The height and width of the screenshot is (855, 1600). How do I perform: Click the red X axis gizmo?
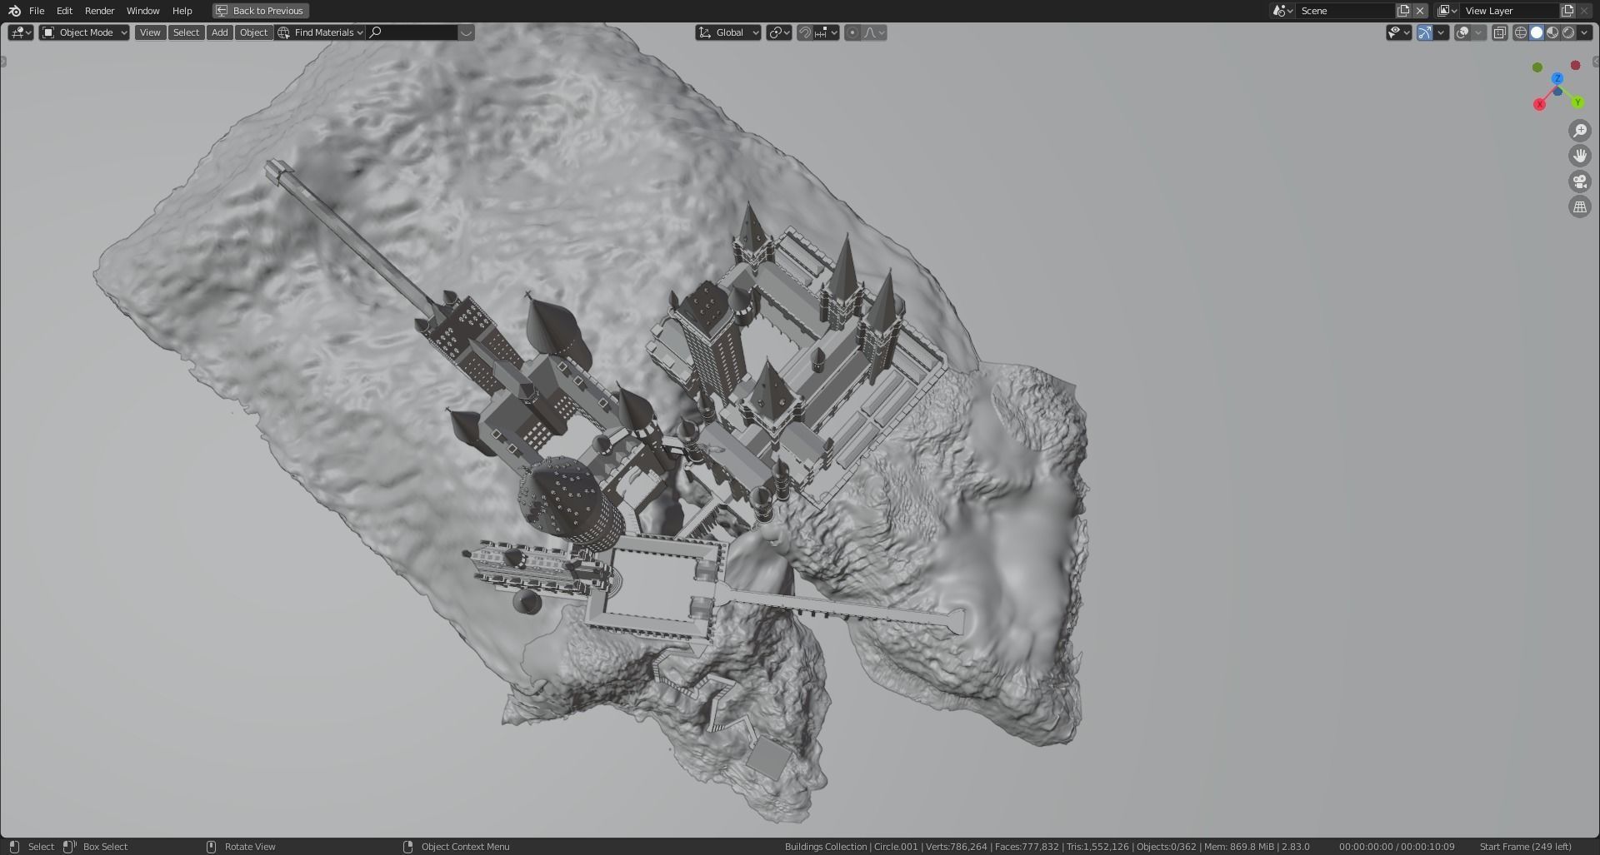(1539, 104)
